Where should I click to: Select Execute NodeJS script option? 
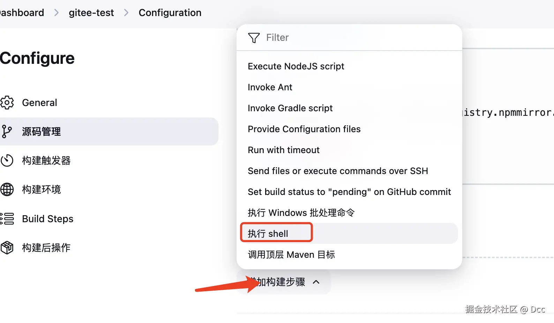click(296, 66)
